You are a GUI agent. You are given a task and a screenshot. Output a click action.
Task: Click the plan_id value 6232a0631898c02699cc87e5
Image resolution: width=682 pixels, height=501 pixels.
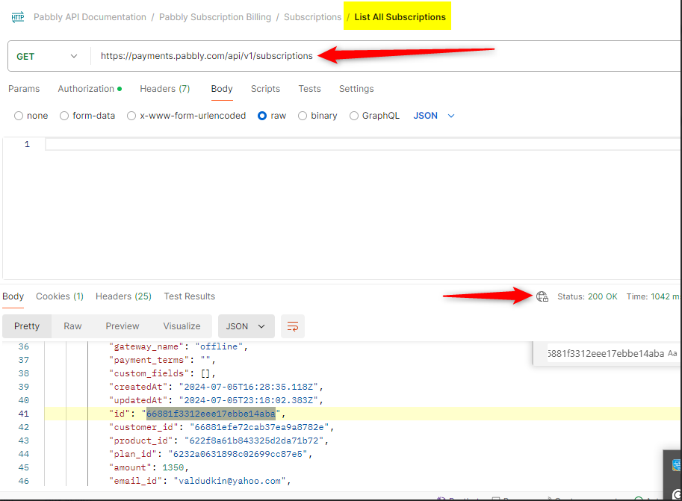(238, 454)
